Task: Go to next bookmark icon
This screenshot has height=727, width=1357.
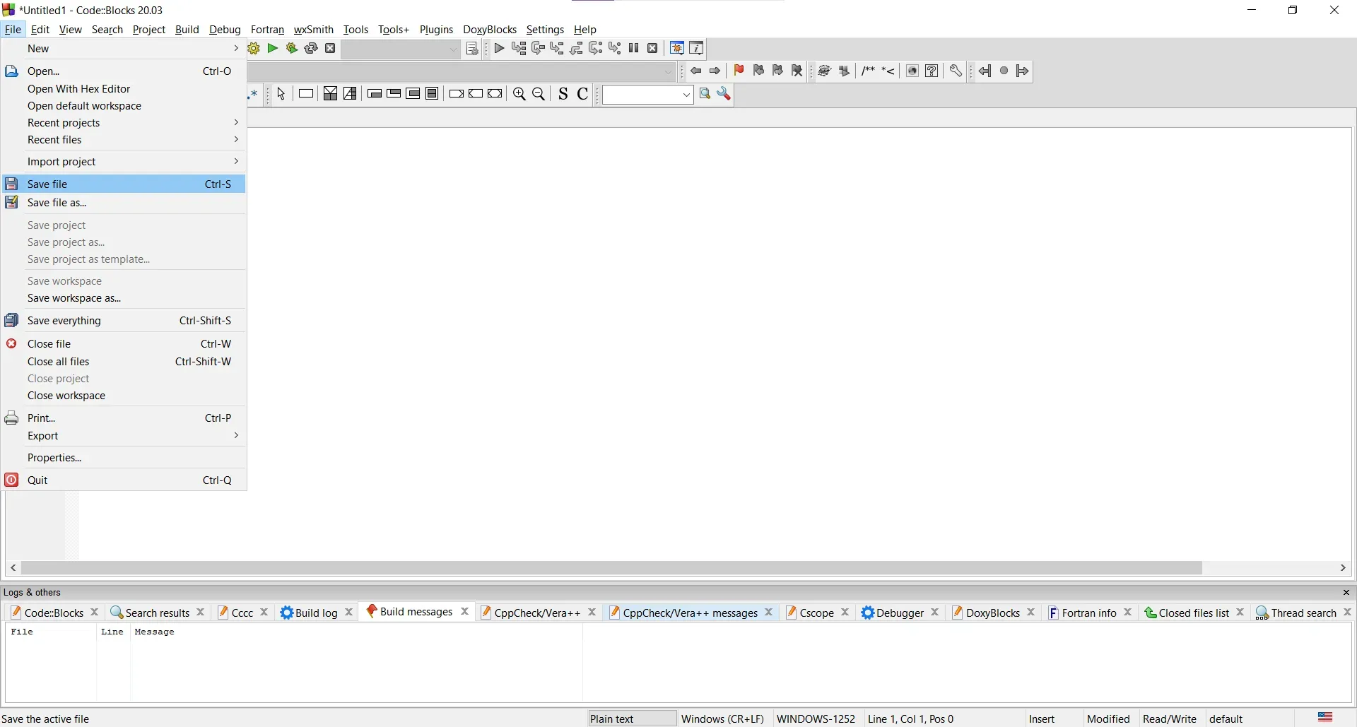Action: [778, 71]
